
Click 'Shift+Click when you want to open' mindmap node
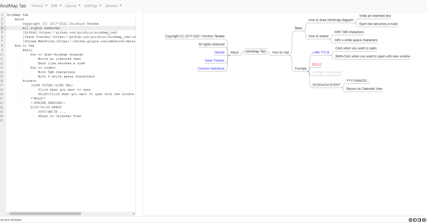373,56
